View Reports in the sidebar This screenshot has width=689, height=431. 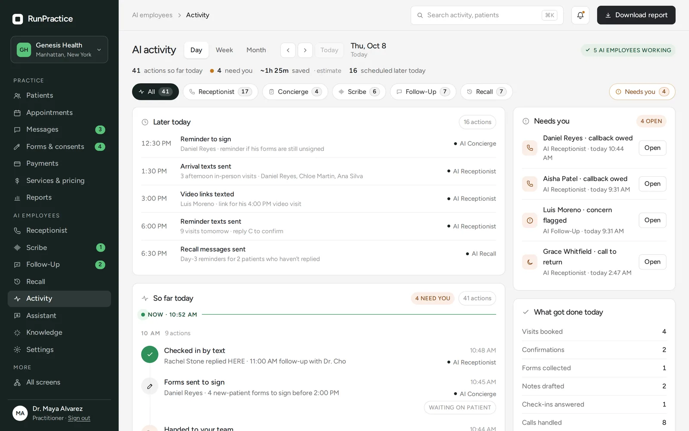tap(59, 197)
